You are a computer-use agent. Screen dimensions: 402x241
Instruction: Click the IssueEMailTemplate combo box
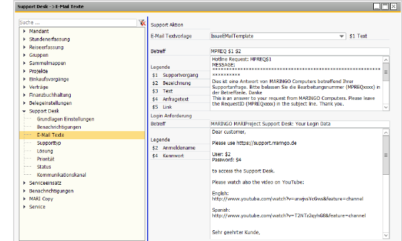point(277,36)
